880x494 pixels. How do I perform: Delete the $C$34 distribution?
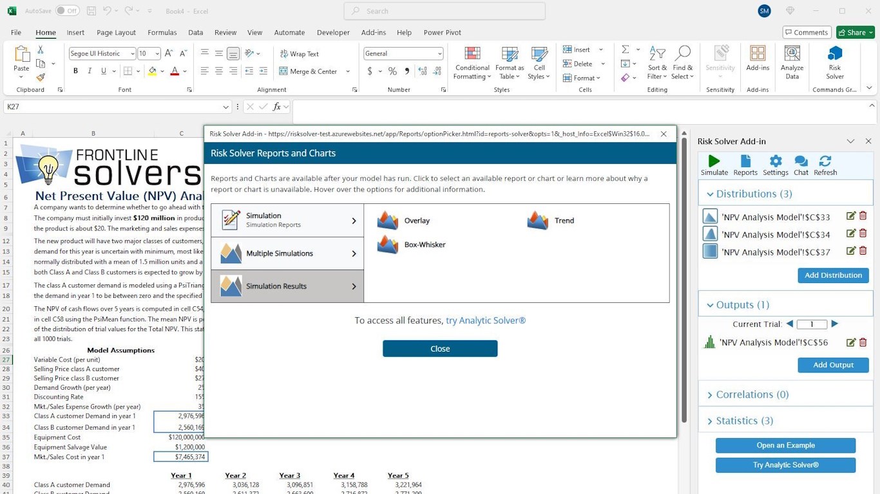coord(863,233)
